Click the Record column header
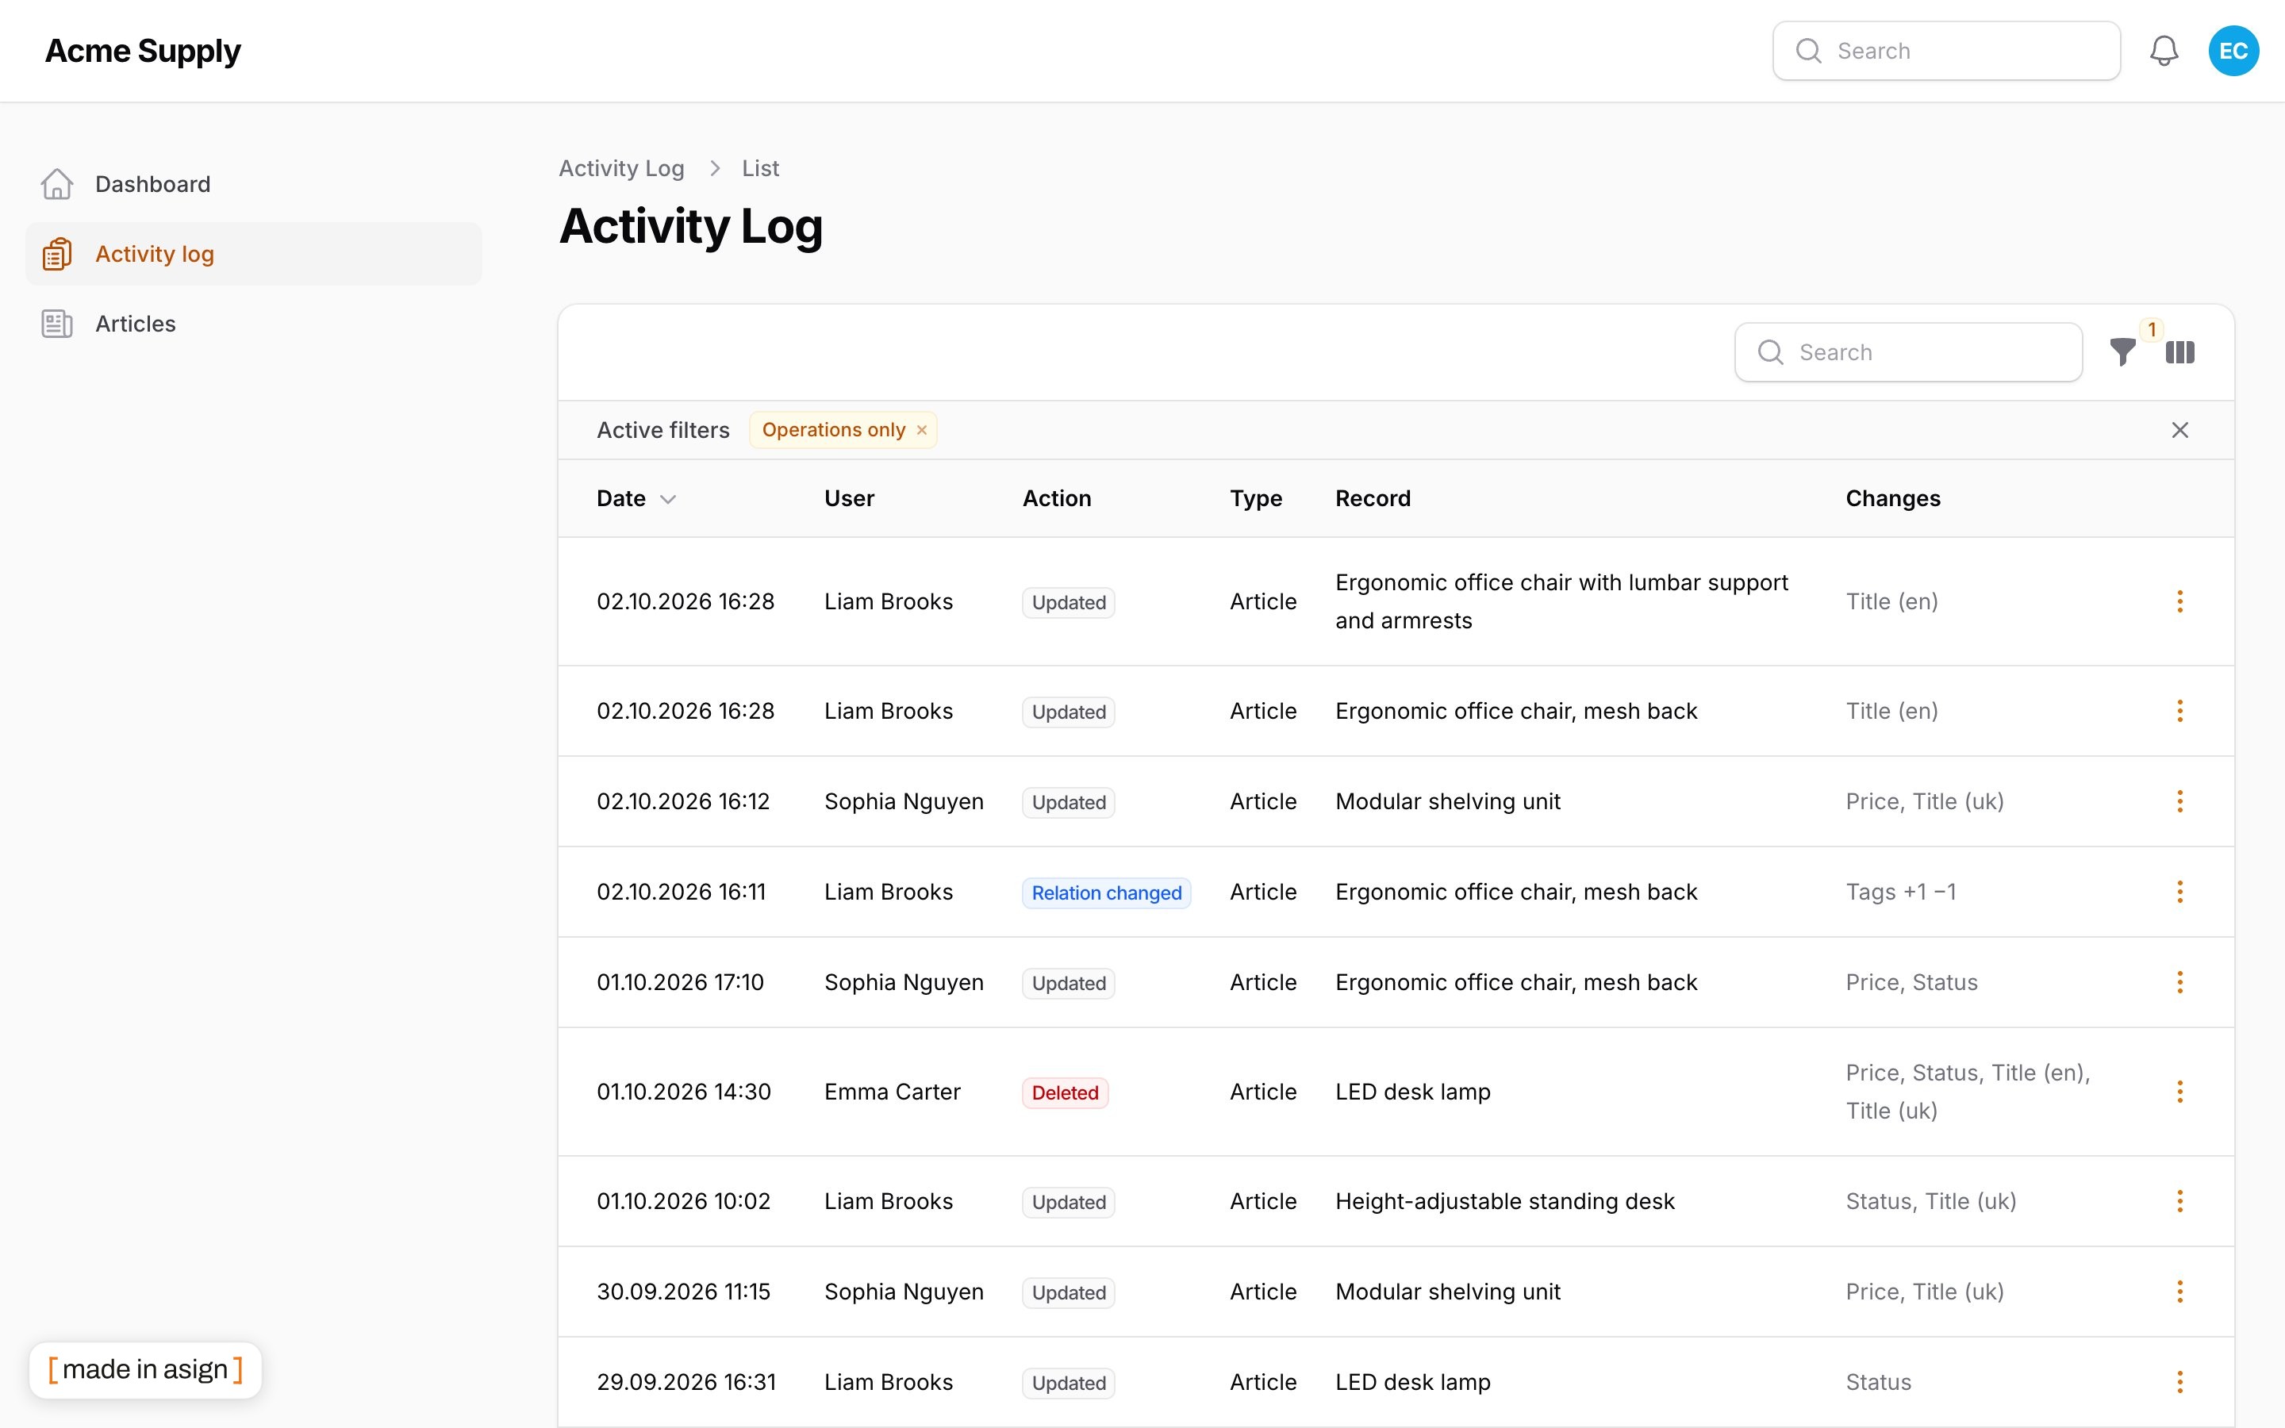The image size is (2285, 1428). tap(1372, 499)
